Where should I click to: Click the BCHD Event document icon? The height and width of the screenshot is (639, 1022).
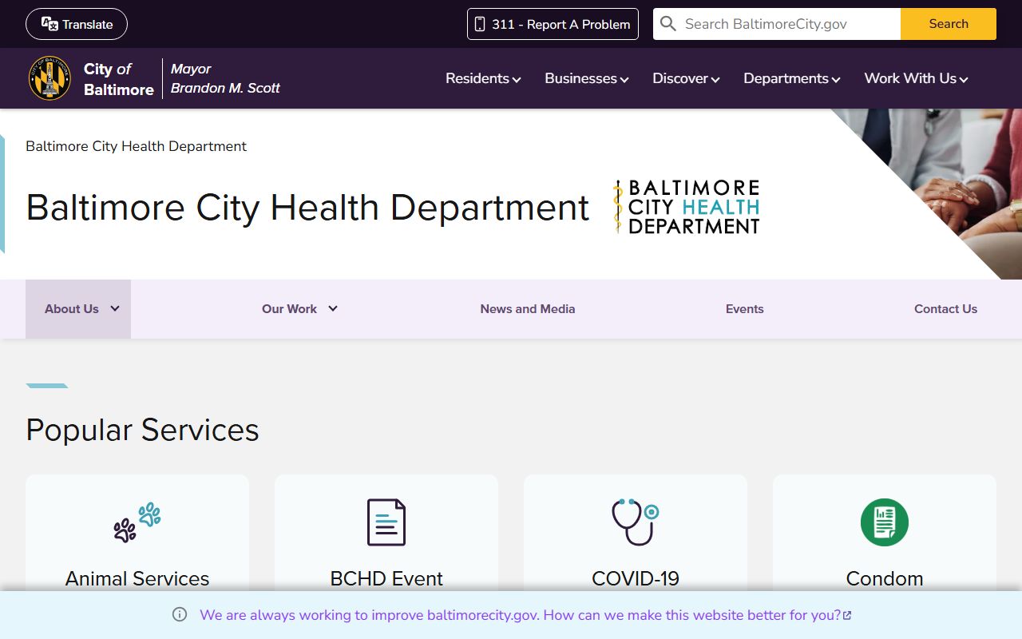386,522
